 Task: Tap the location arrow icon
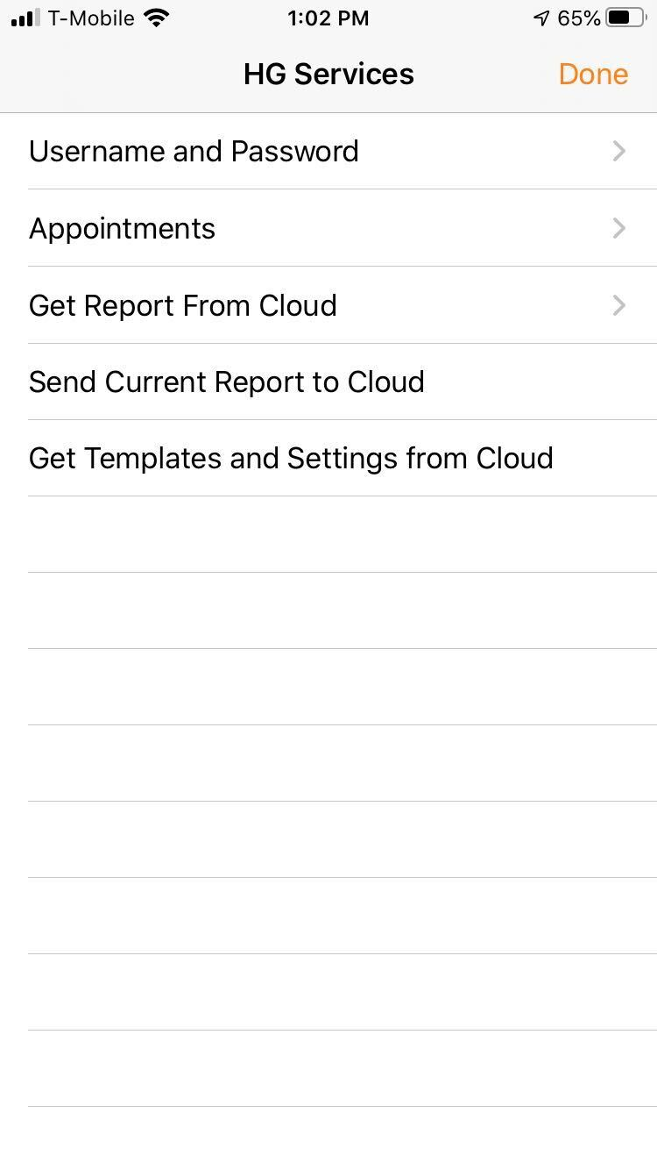541,18
